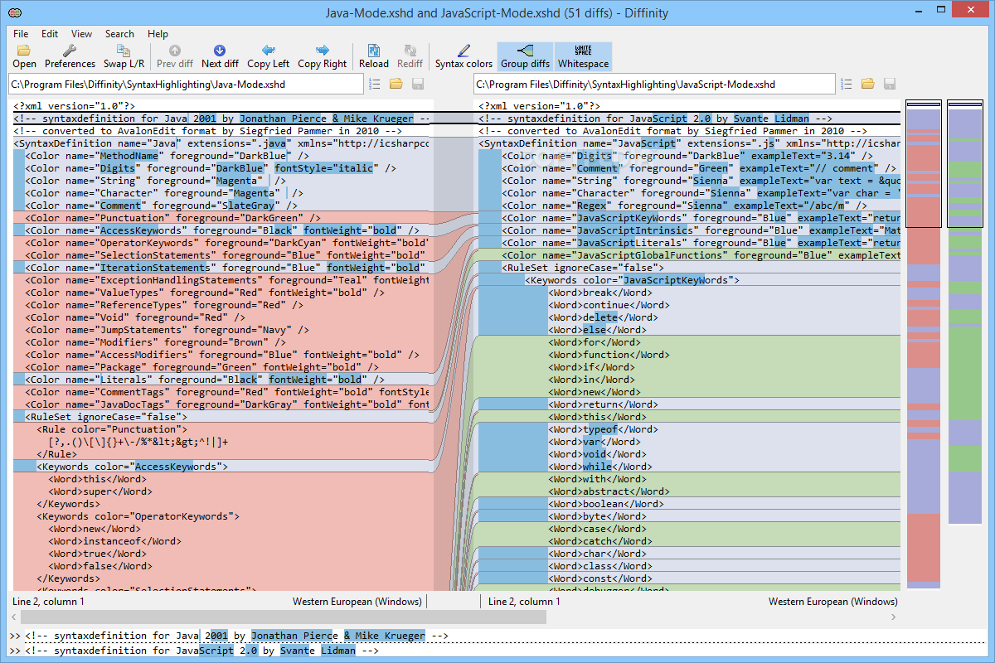Jump to the Next diff
The height and width of the screenshot is (663, 995).
(x=220, y=56)
